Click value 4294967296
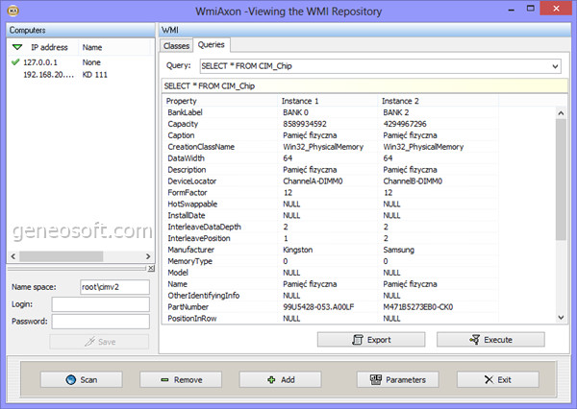The image size is (577, 409). tap(405, 124)
